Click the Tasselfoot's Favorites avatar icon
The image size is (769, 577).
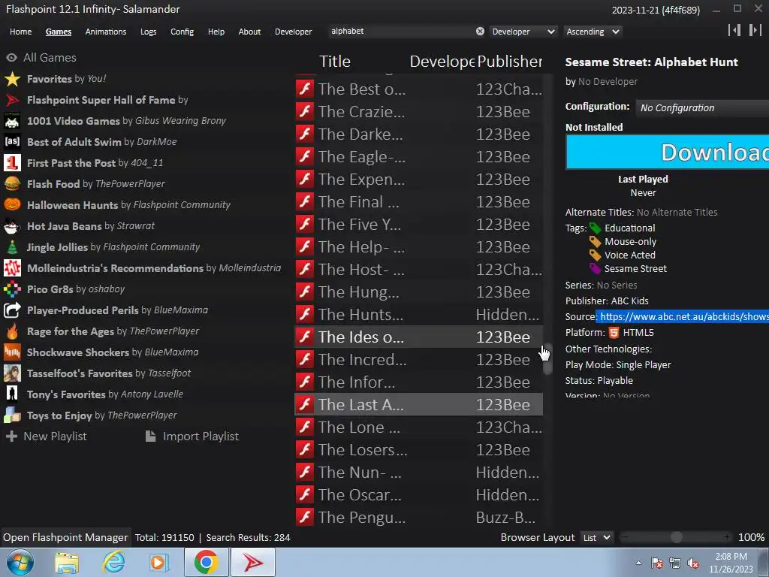[12, 373]
